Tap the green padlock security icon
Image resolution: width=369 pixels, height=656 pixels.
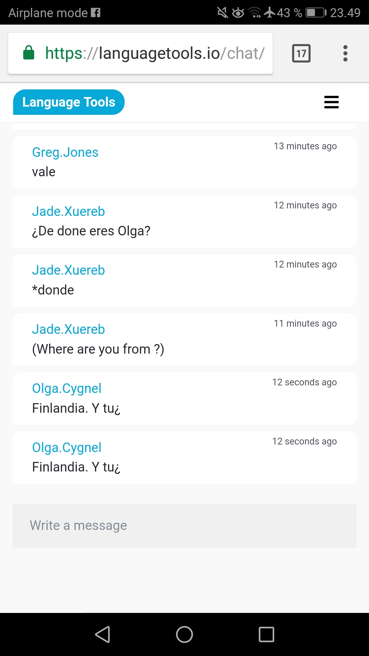coord(29,53)
